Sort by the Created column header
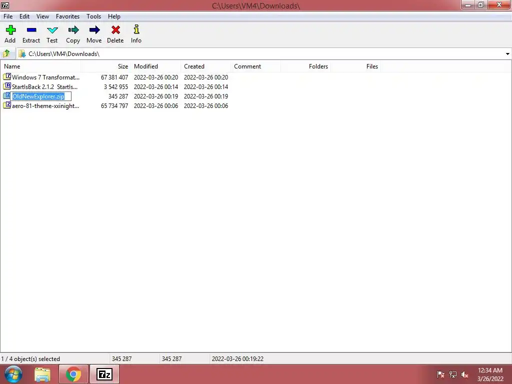Screen dimensions: 512x384 click(x=205, y=66)
